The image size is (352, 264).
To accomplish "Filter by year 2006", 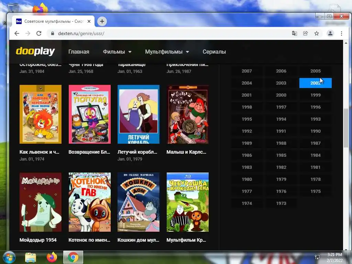I will click(281, 71).
